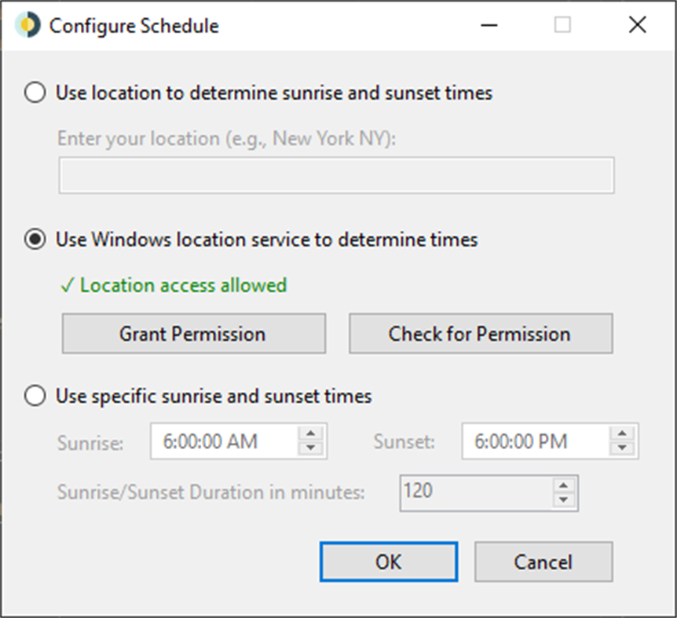Dismiss the dialog with Cancel
Screen dimensions: 677x618
click(x=543, y=561)
